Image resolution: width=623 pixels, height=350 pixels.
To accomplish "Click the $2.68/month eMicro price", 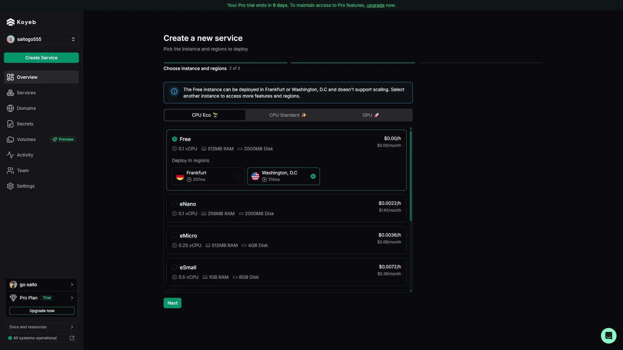I will pyautogui.click(x=389, y=242).
